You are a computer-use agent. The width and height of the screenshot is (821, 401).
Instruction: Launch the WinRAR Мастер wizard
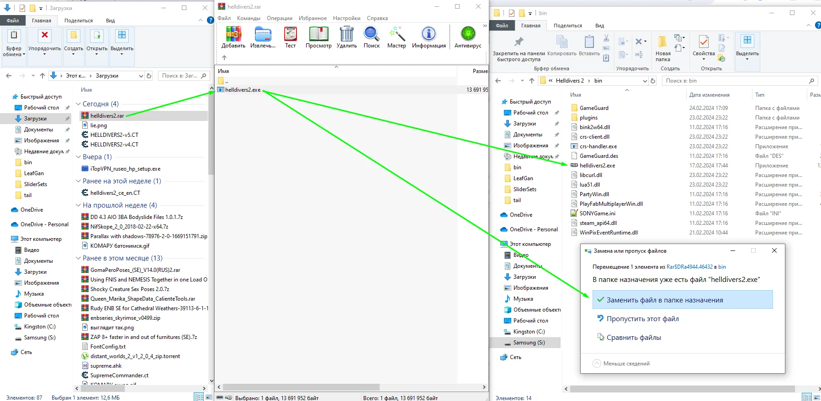[397, 37]
